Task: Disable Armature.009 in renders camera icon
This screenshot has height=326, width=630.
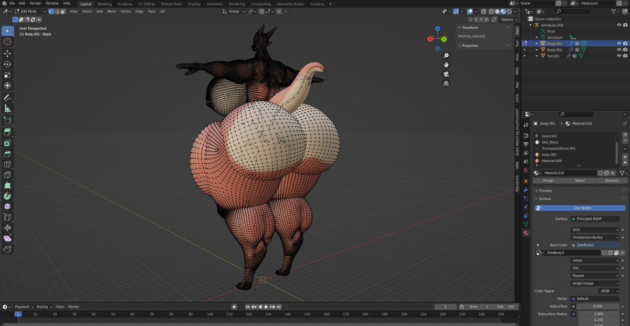Action: click(x=625, y=25)
